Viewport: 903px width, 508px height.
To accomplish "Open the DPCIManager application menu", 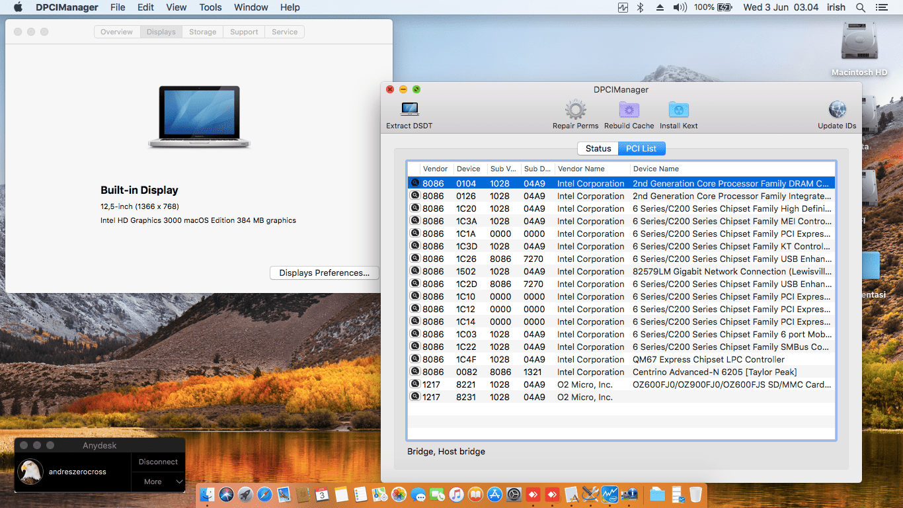I will tap(65, 7).
